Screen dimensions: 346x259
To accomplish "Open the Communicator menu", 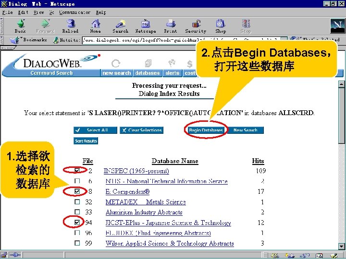I will (x=74, y=12).
